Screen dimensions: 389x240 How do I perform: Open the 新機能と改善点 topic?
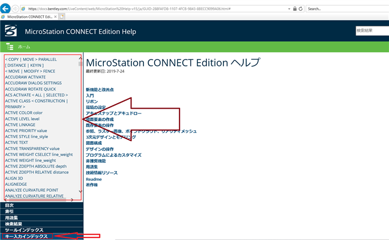pos(100,90)
